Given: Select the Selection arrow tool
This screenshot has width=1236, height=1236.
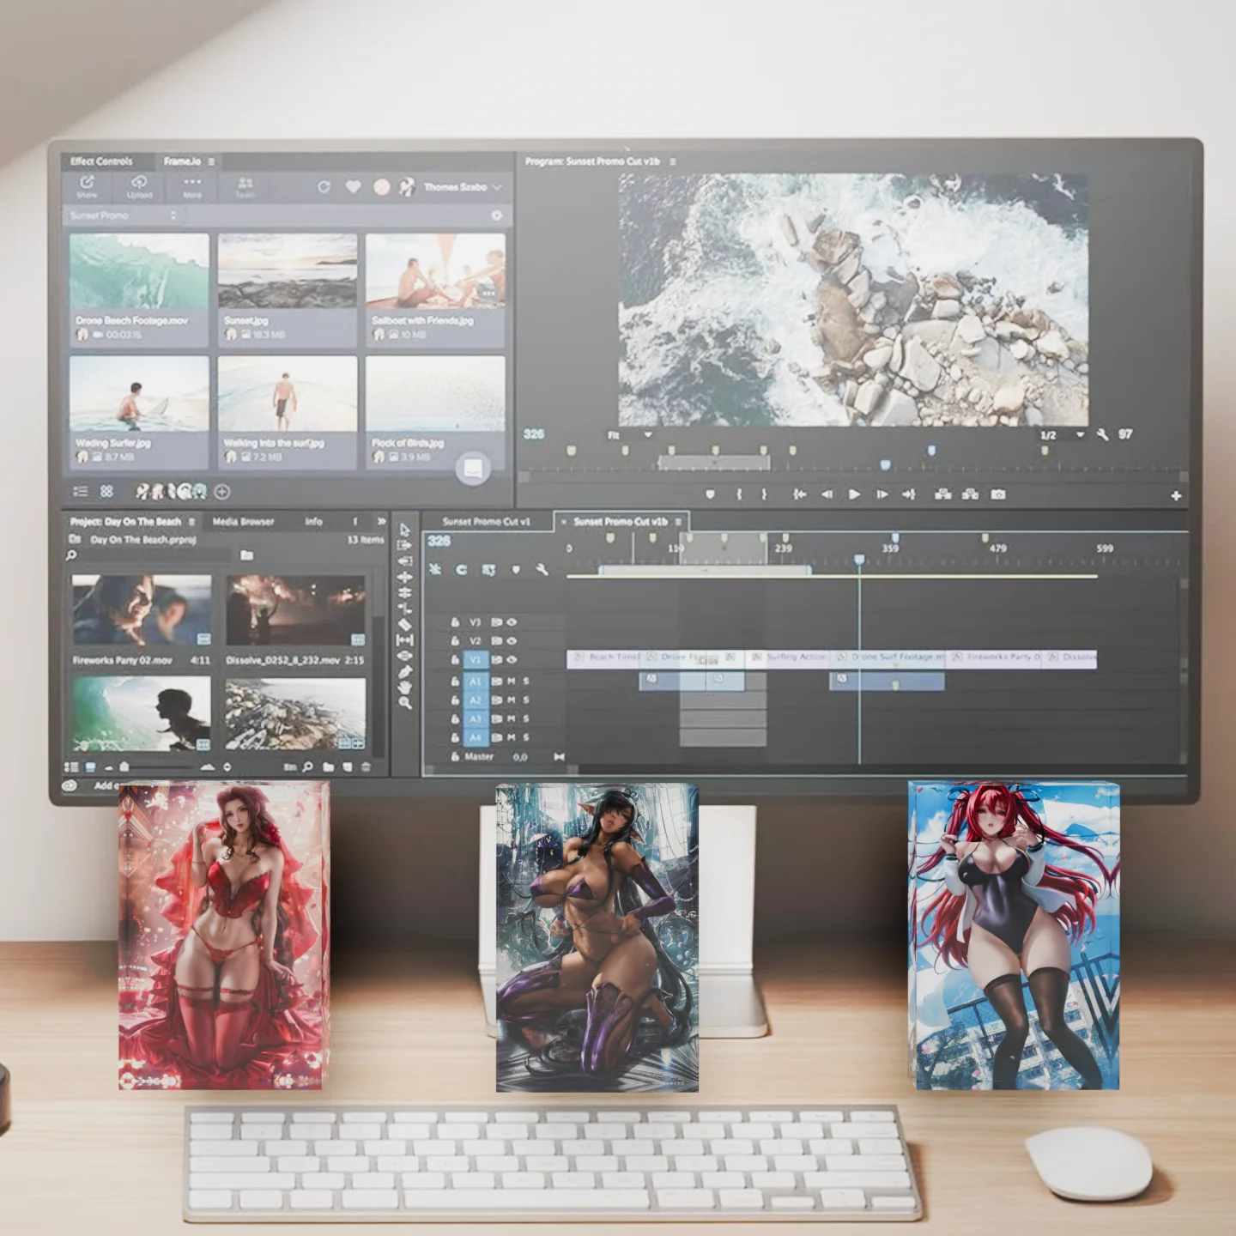Looking at the screenshot, I should 404,530.
